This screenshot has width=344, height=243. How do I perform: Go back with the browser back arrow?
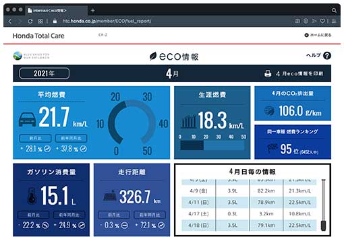[10, 21]
